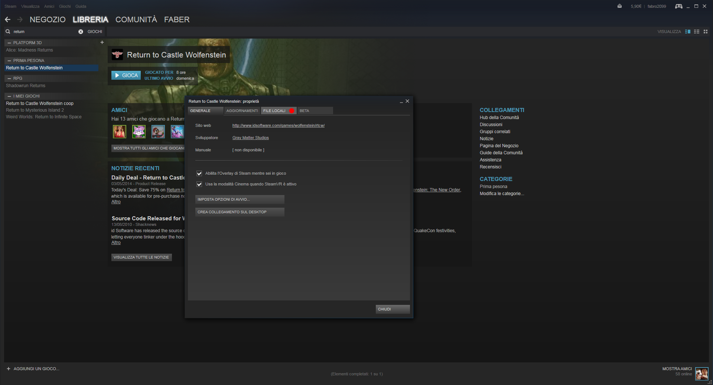Select Weird Worlds: Return to Infinite Space
713x385 pixels.
[x=44, y=117]
